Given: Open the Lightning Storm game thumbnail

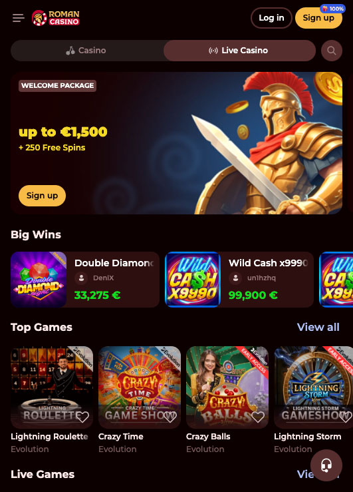Looking at the screenshot, I should point(313,387).
